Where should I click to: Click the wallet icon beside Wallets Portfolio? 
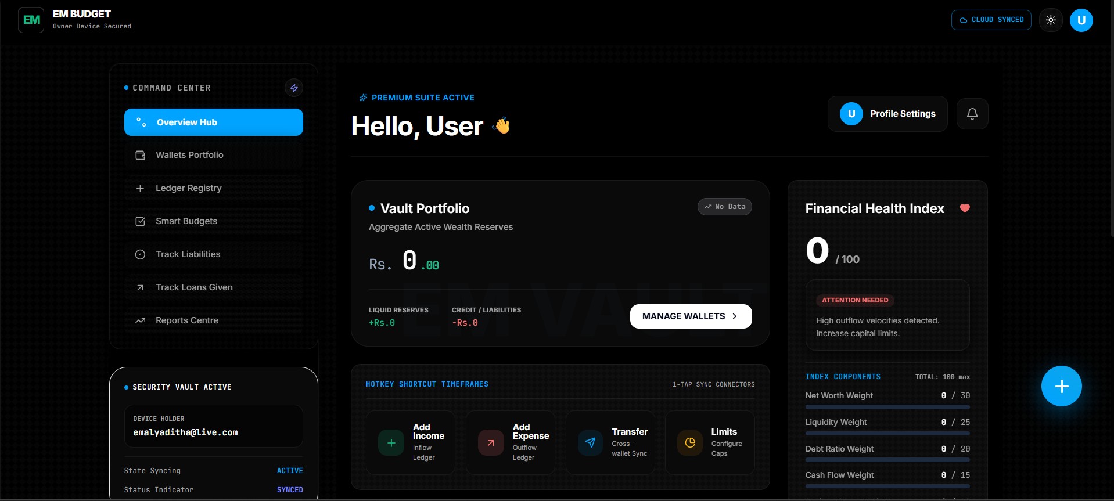pos(140,155)
